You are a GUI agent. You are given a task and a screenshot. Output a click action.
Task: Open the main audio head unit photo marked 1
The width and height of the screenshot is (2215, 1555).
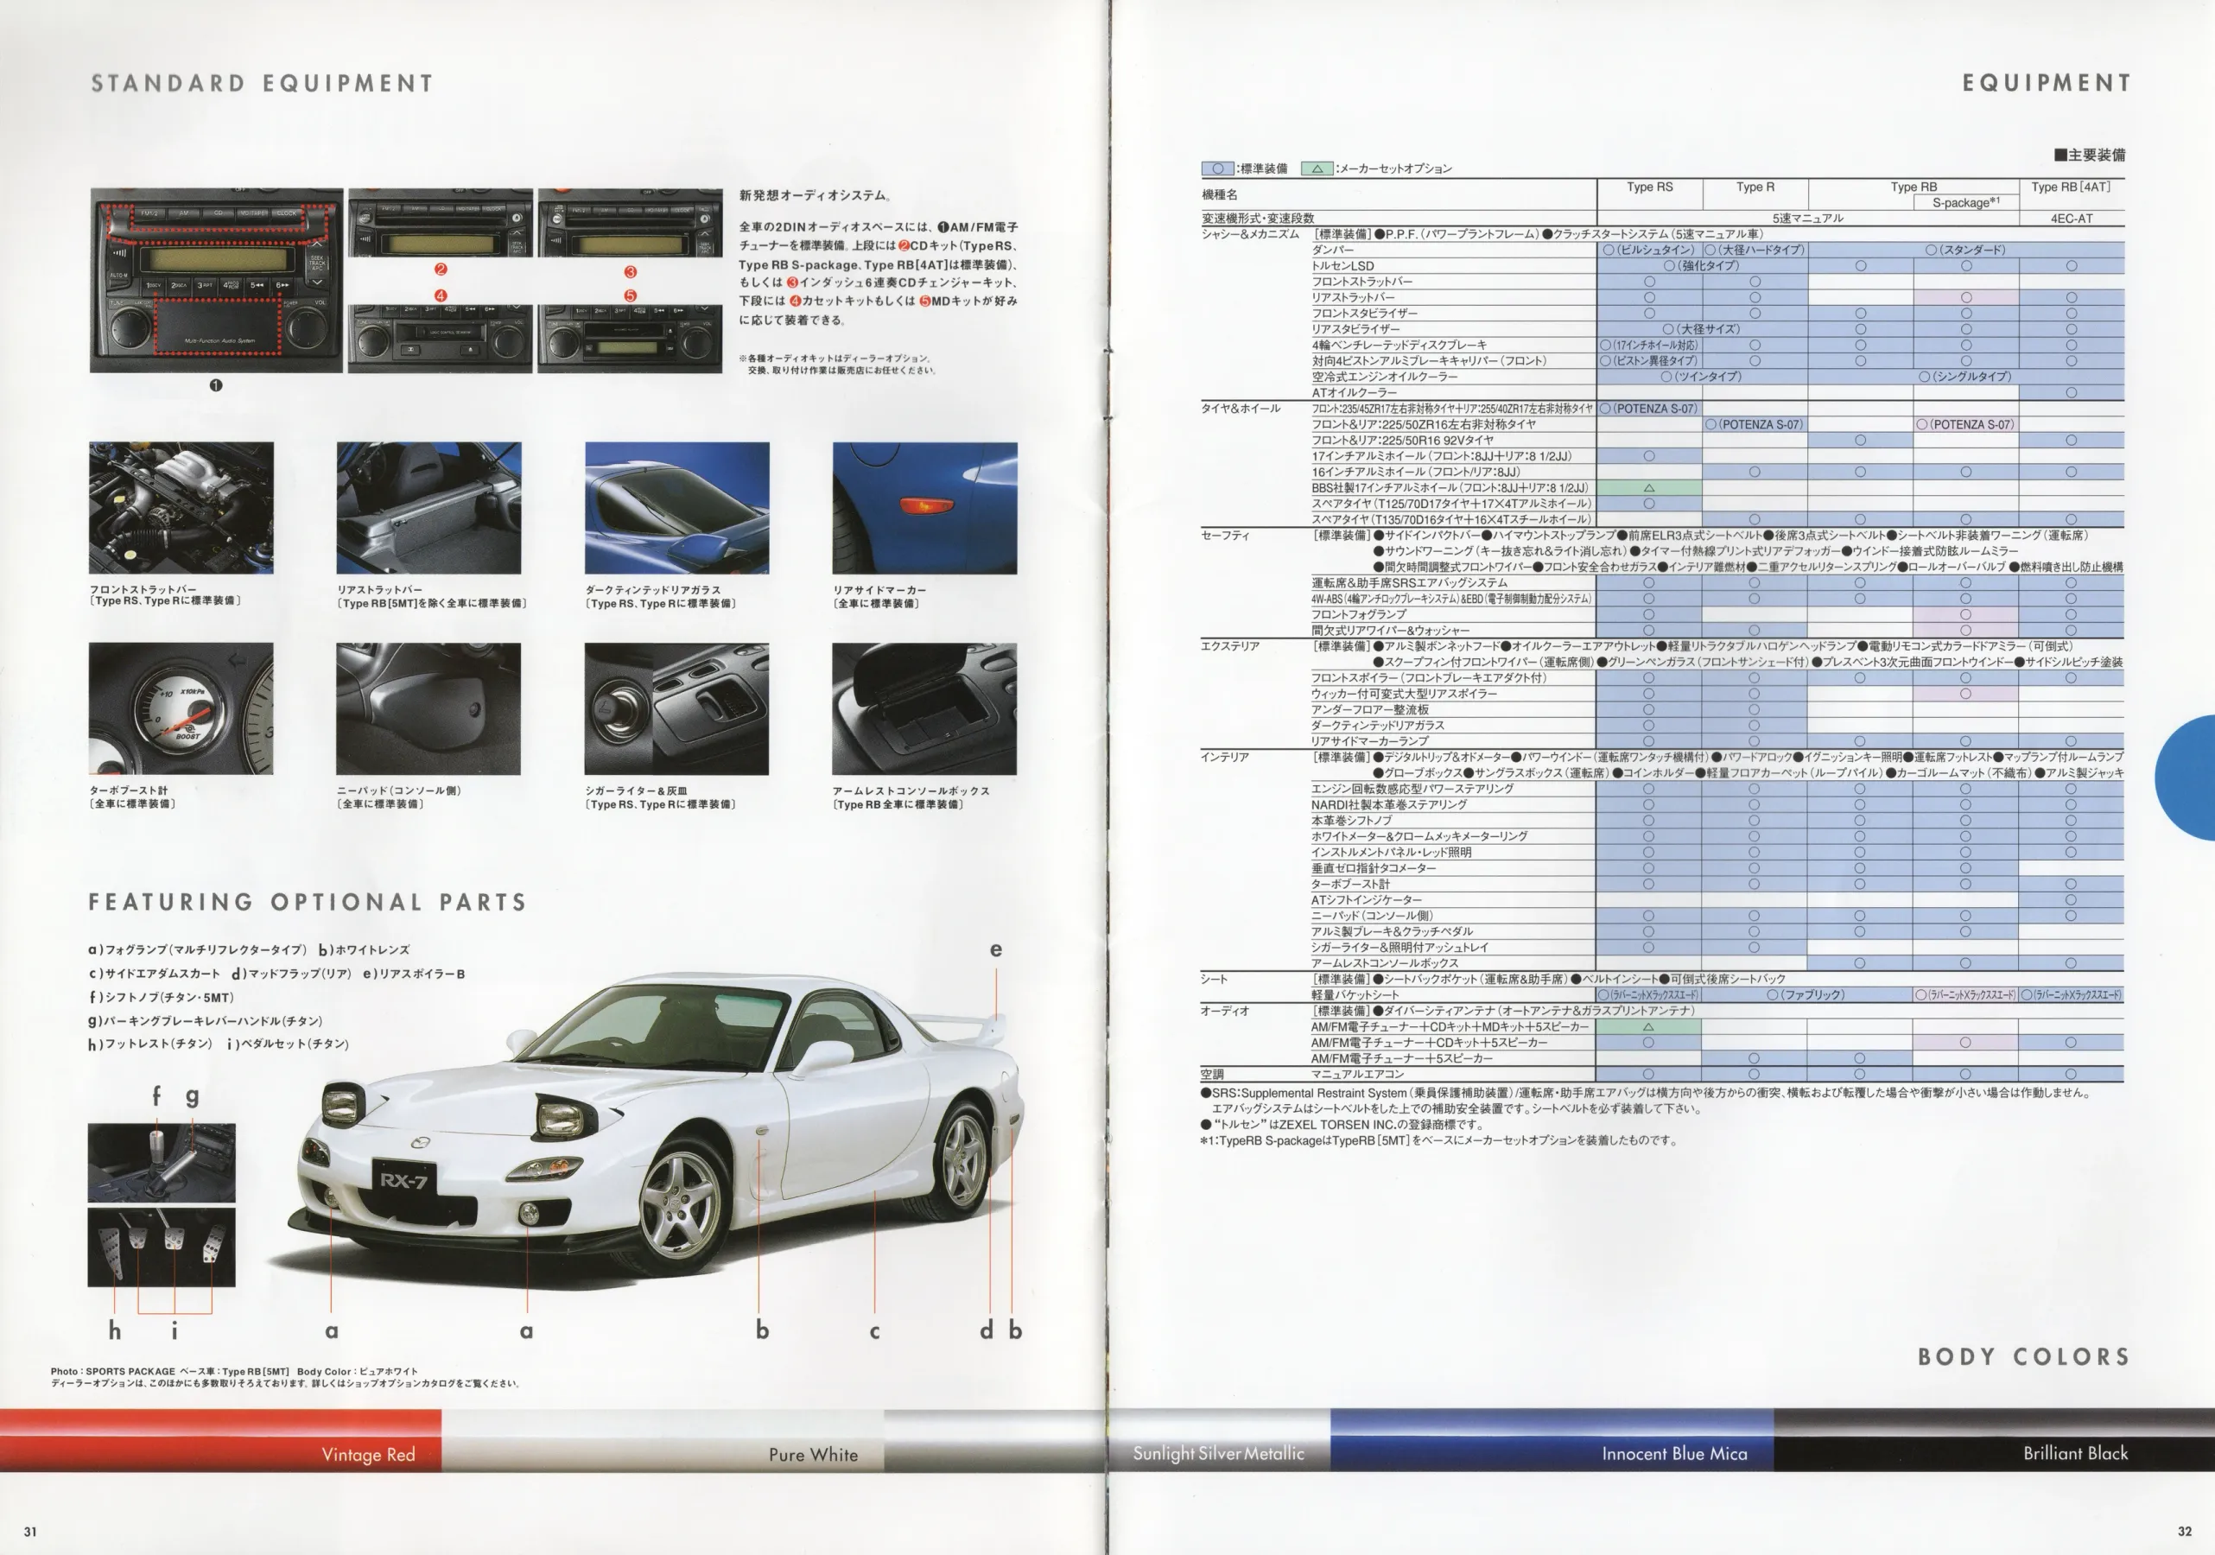216,280
